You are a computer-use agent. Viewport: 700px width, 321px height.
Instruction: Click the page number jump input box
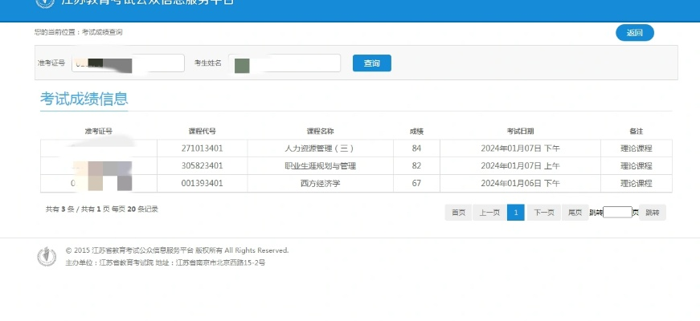617,213
